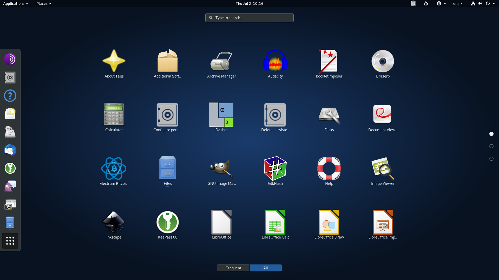Open Tor Browser from the dock
Screen dimensions: 499x280
coord(10,59)
